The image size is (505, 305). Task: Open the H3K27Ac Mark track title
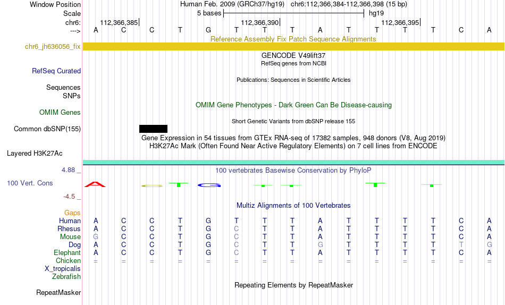[293, 146]
